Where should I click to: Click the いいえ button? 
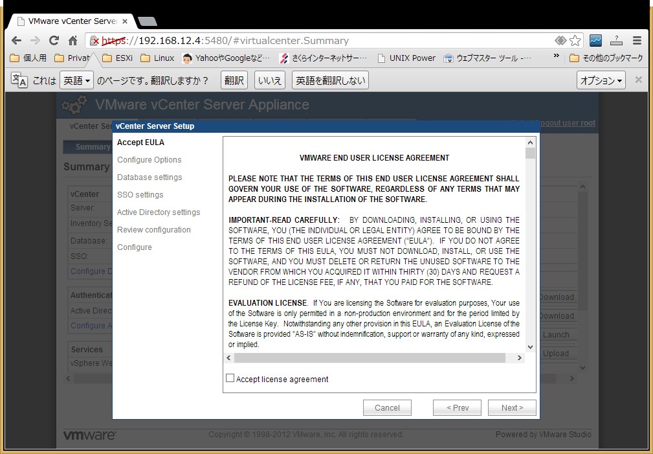(269, 80)
